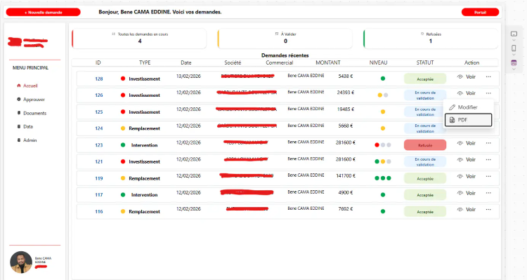Click the 141700 € amount on request 119
527x280 pixels.
[x=346, y=175]
